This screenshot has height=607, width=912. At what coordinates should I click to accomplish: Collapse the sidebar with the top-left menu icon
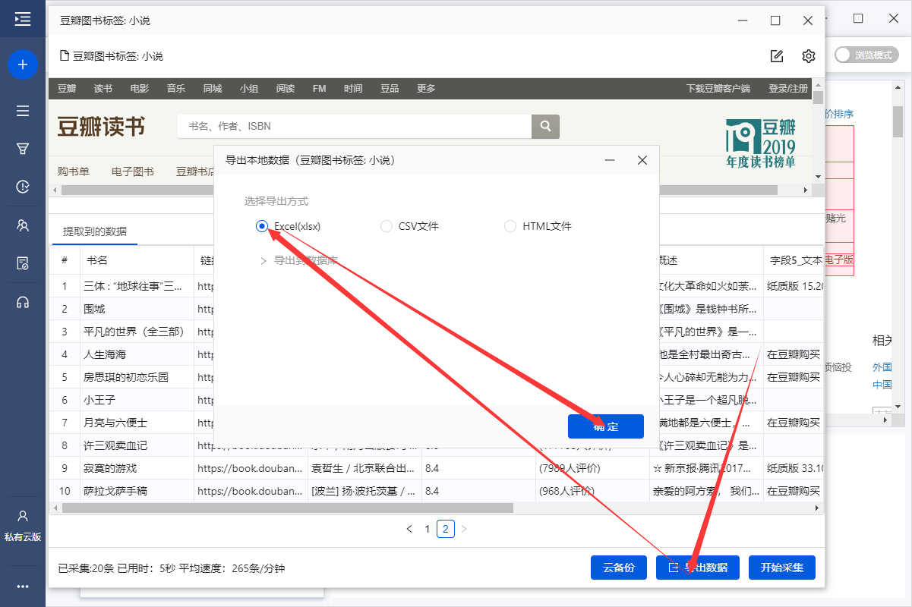[23, 19]
